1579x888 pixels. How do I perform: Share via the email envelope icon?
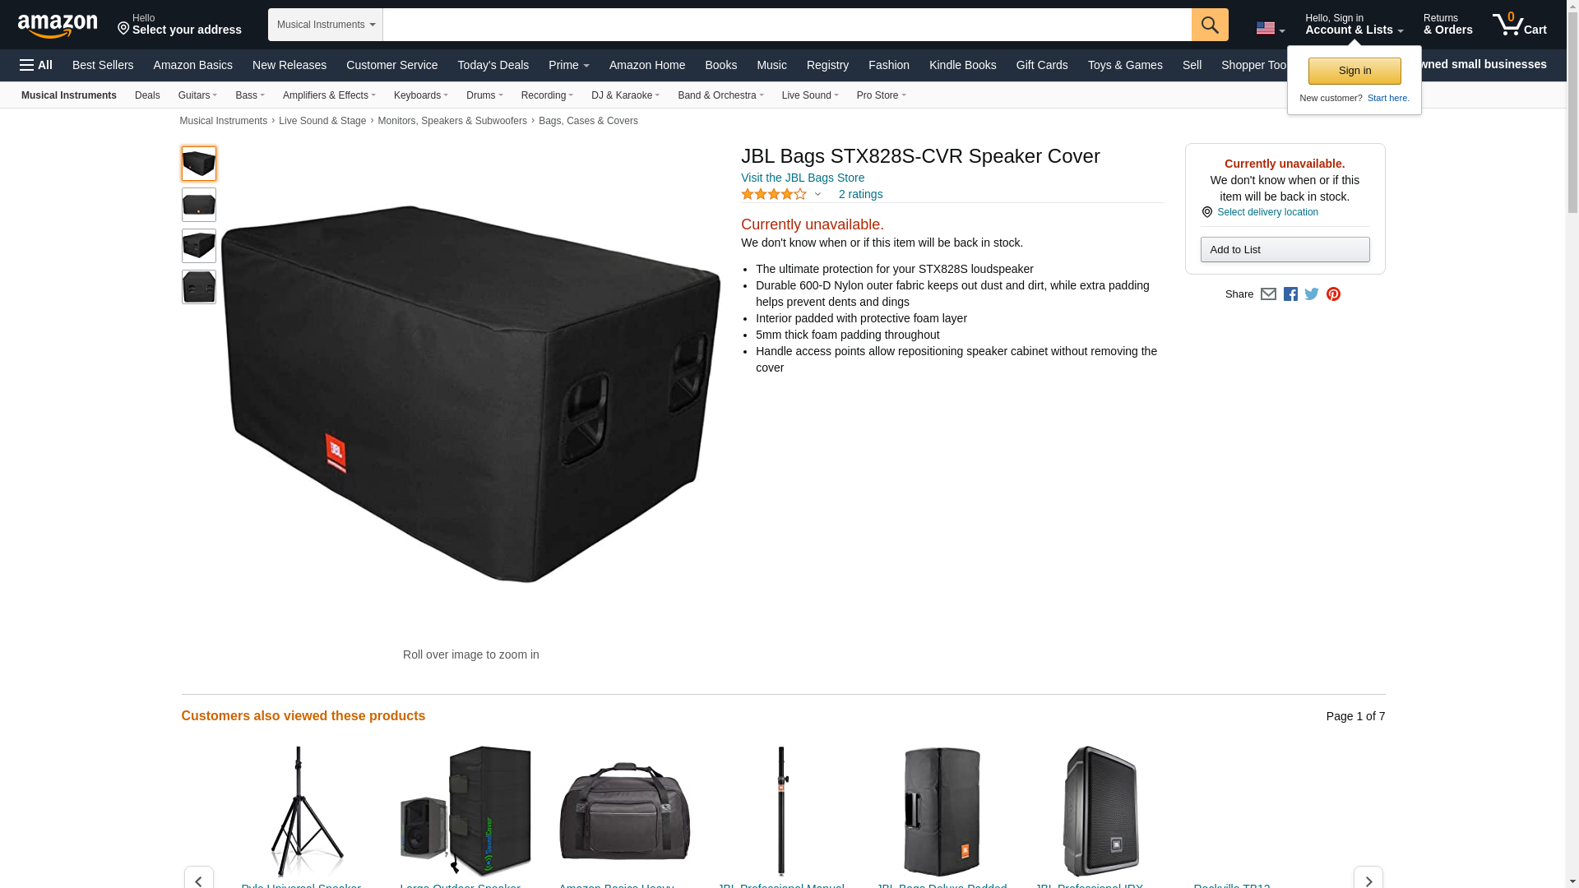click(1268, 294)
